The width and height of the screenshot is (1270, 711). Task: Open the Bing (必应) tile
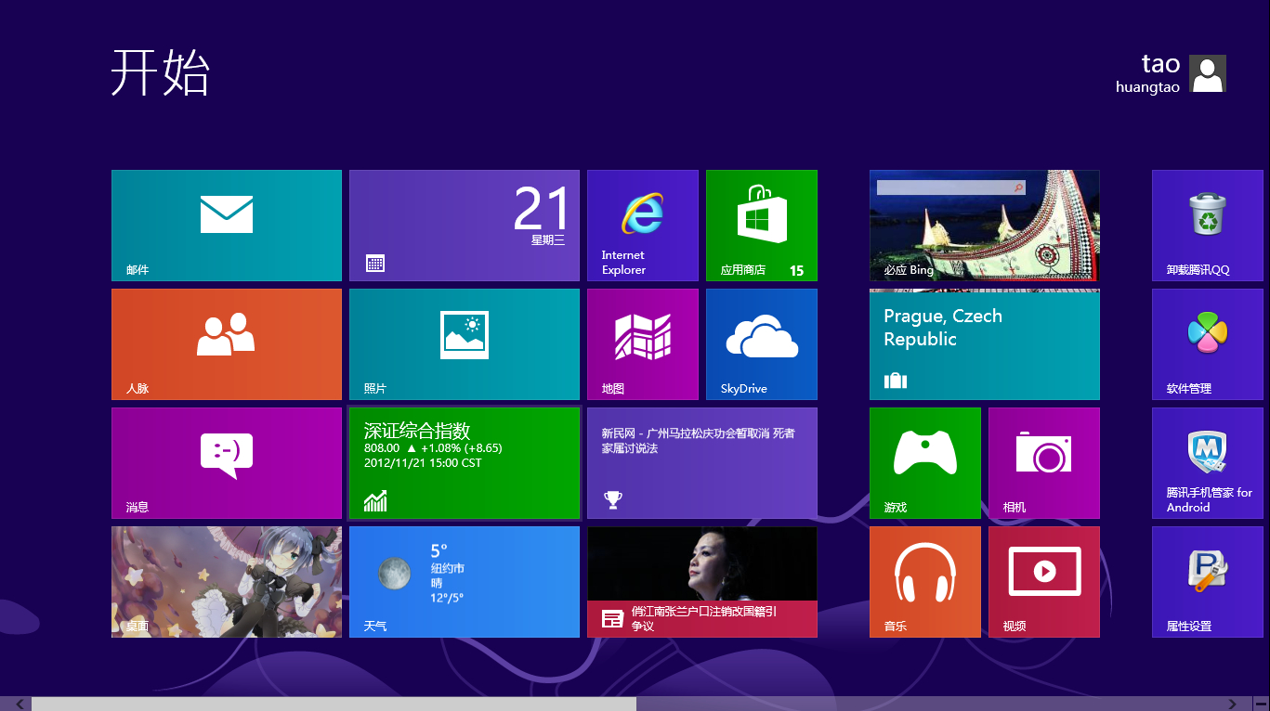tap(985, 226)
